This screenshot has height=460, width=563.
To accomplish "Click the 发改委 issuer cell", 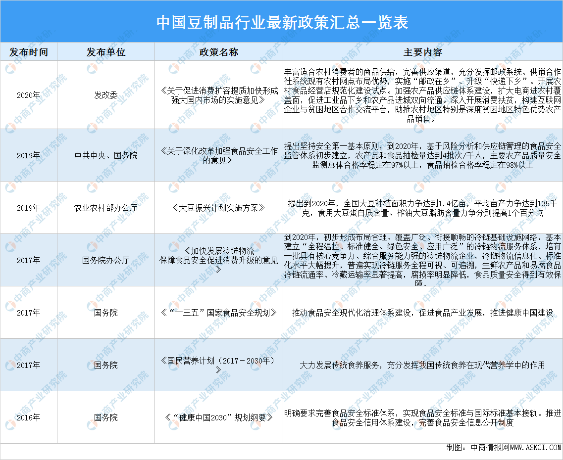I will [106, 95].
